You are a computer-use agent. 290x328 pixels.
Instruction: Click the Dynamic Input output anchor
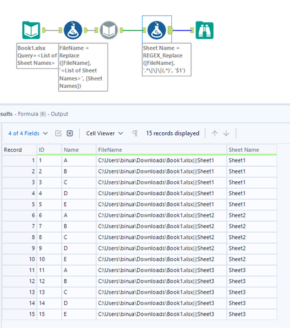[x=122, y=30]
